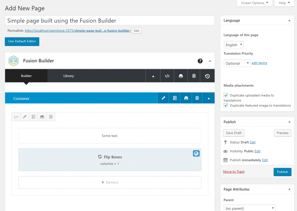297x211 pixels.
Task: Click the status pin icon next to Draft
Action: [x=225, y=142]
